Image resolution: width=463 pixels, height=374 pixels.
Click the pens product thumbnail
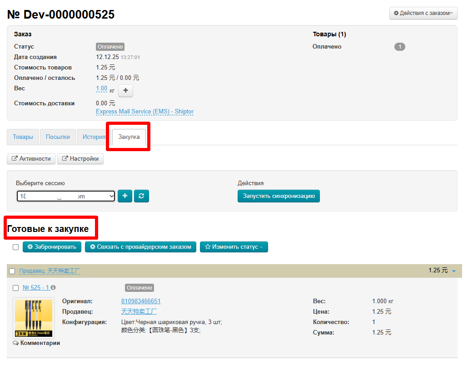click(34, 318)
